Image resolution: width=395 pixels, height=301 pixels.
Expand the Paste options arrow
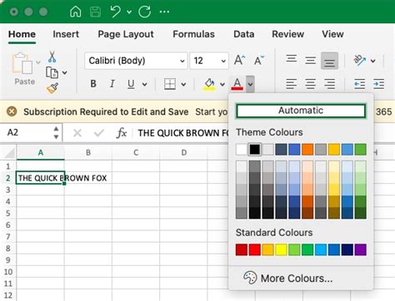point(38,62)
